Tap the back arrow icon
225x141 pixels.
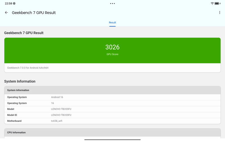pos(6,12)
